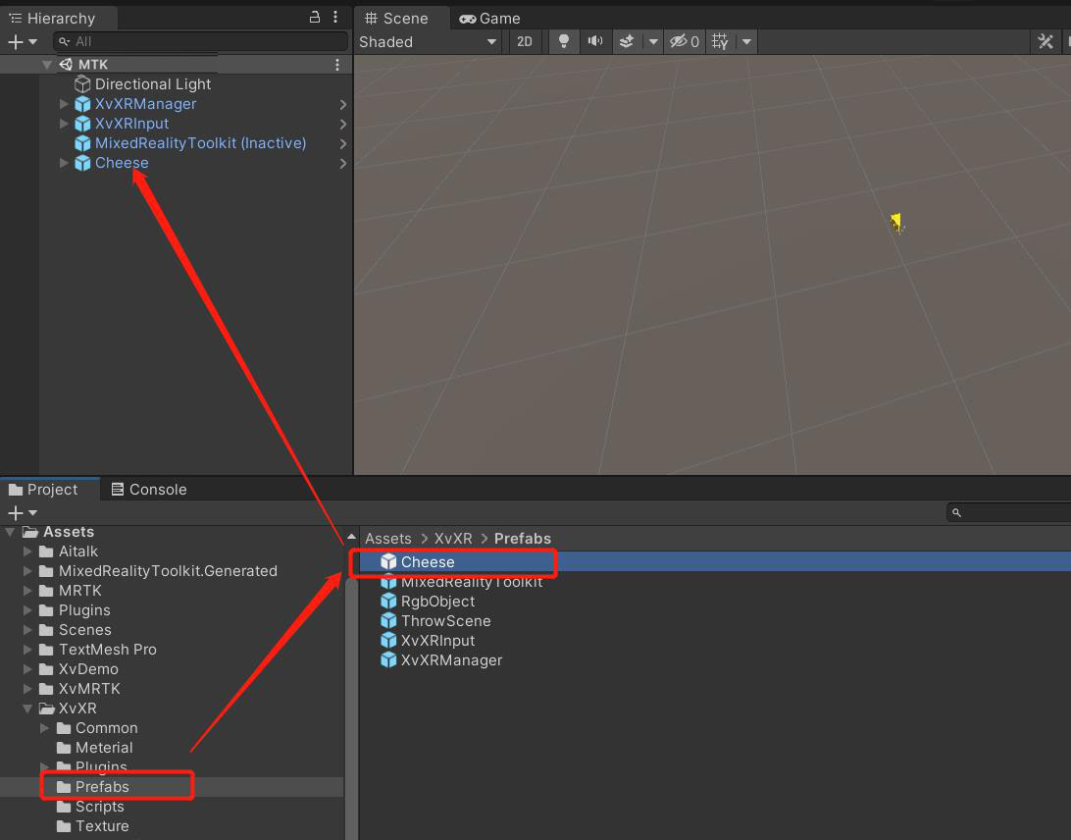Toggle 2D scene view mode
This screenshot has height=840, width=1071.
pyautogui.click(x=525, y=41)
